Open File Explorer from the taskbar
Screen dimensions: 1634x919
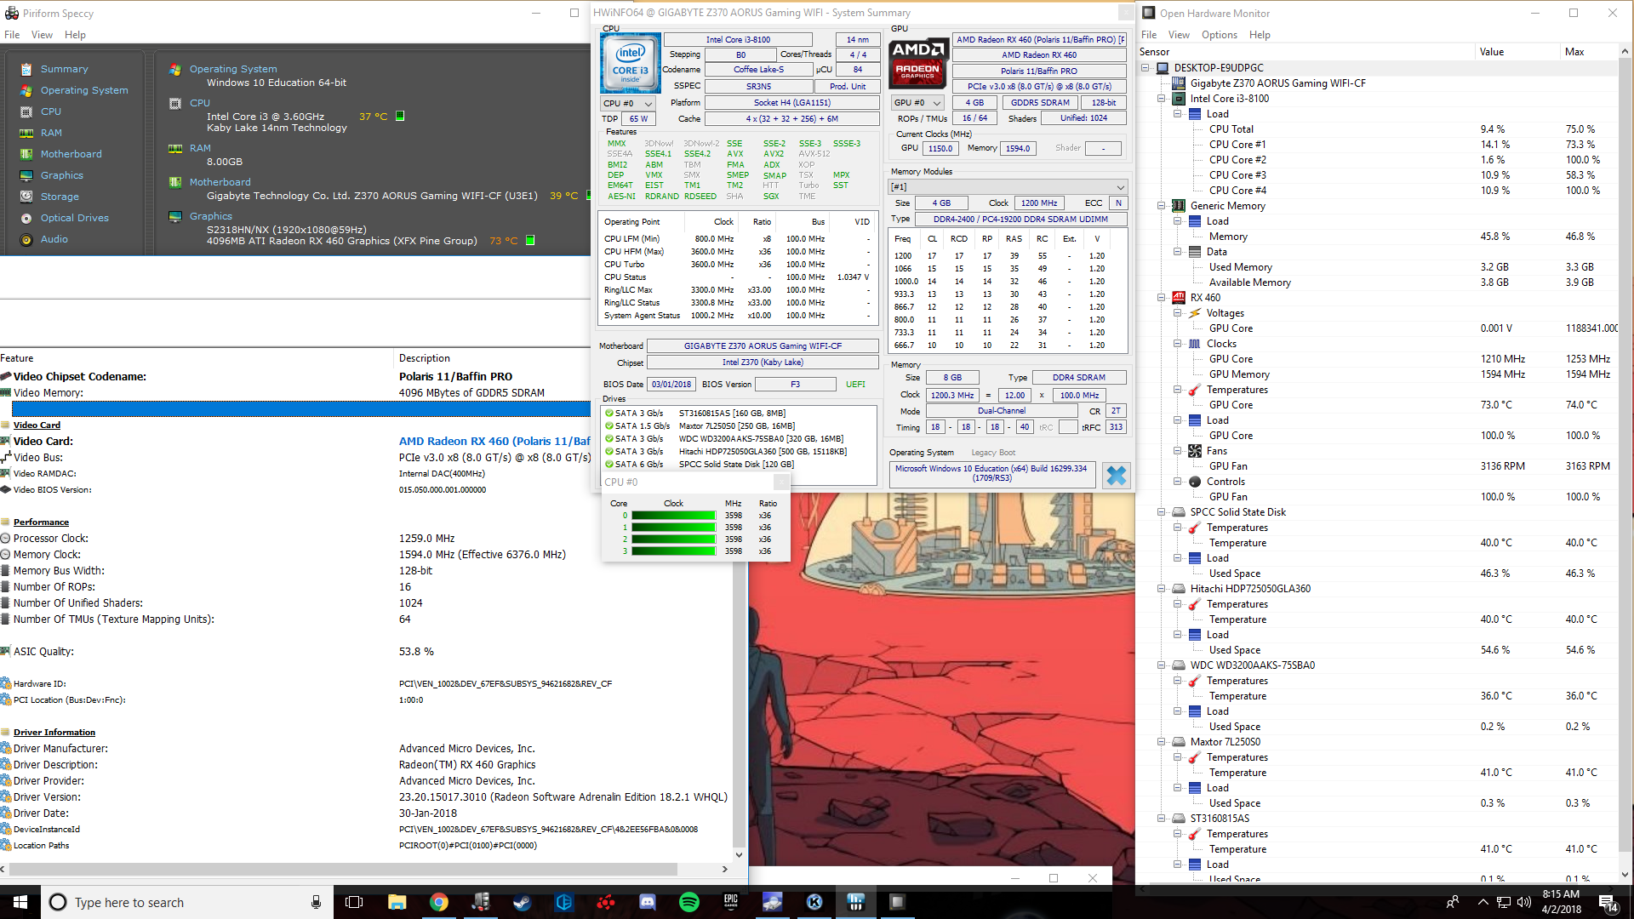click(x=397, y=902)
